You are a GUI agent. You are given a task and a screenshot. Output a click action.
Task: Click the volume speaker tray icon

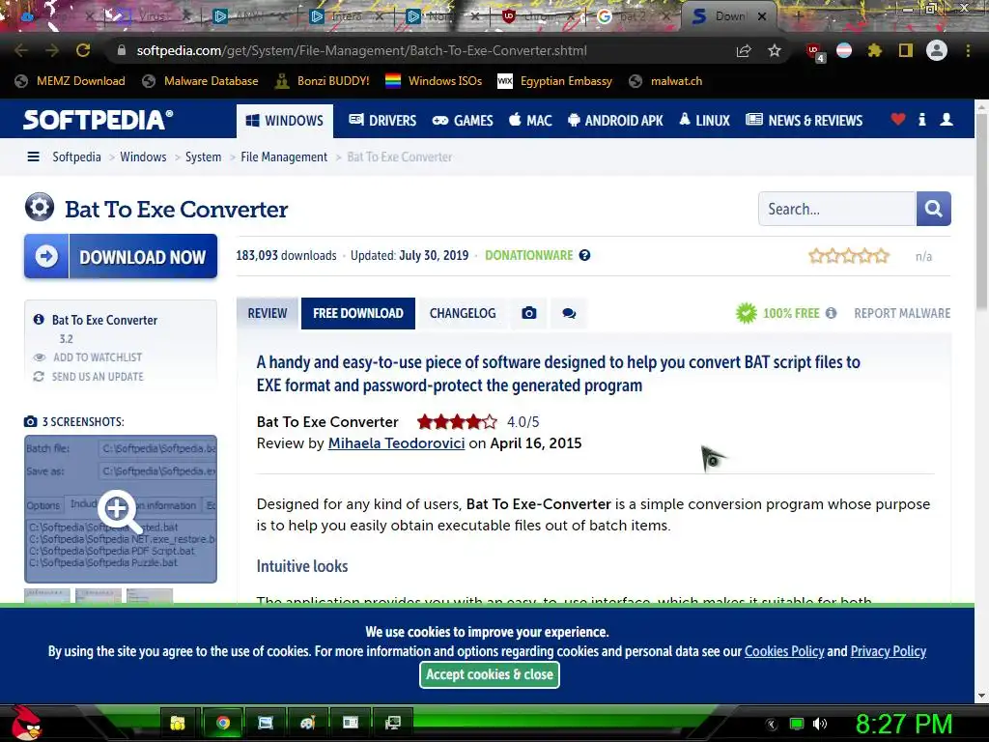click(819, 724)
